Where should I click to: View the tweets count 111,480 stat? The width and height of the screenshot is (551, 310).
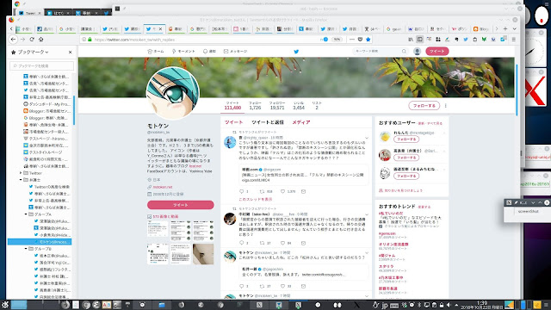[x=232, y=106]
